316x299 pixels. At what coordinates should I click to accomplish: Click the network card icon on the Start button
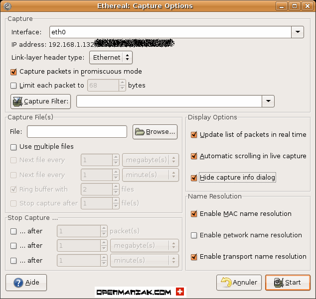pos(279,283)
